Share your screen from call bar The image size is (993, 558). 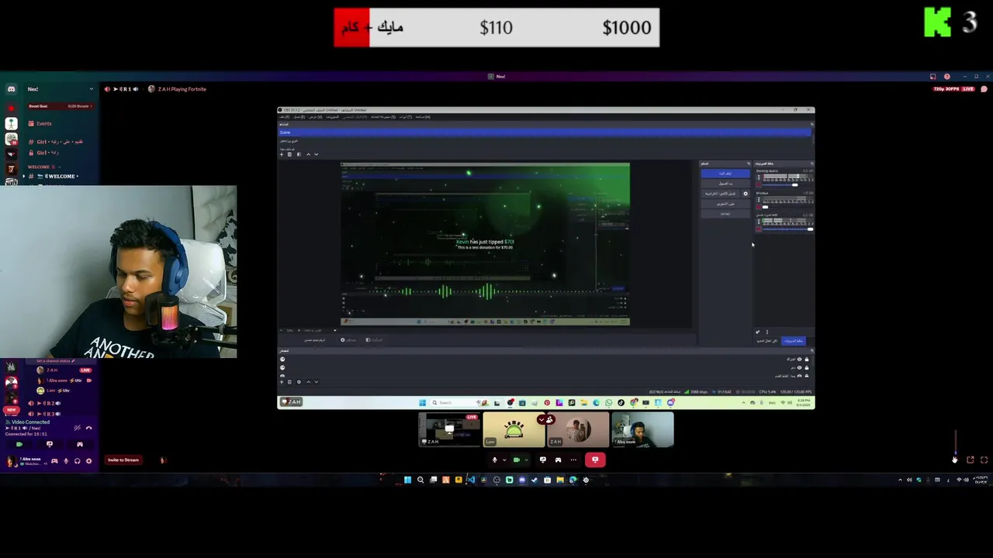click(x=543, y=460)
